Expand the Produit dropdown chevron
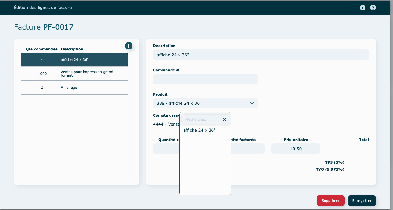The height and width of the screenshot is (210, 393). pyautogui.click(x=252, y=103)
